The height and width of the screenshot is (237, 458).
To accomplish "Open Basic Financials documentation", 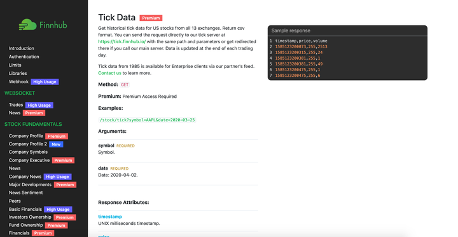I will click(x=25, y=209).
